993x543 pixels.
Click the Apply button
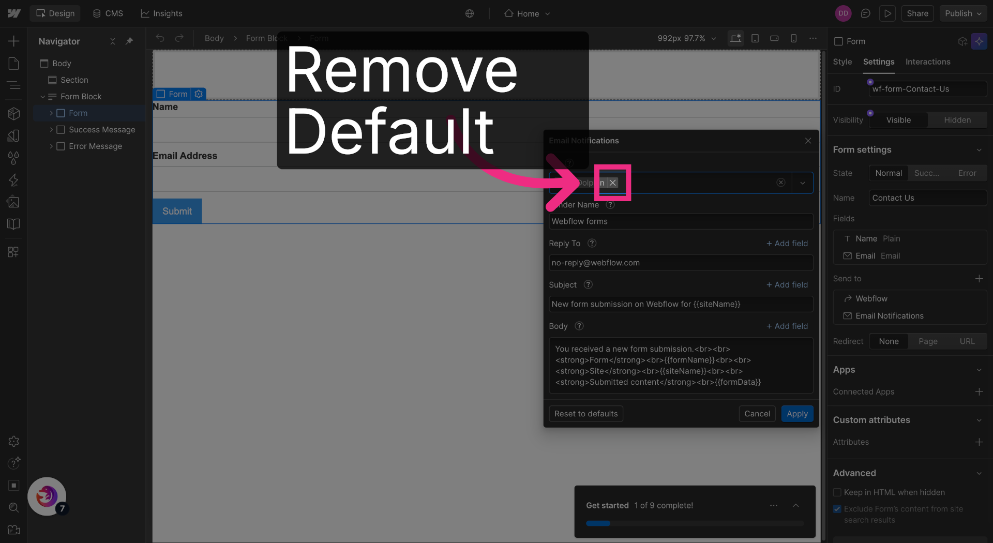pyautogui.click(x=797, y=414)
